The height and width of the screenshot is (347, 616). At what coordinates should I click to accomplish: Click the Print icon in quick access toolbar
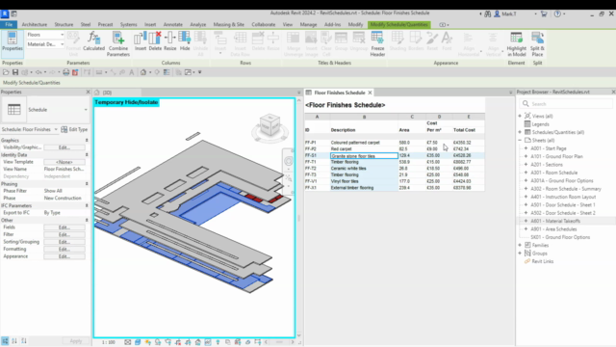[x=66, y=72]
